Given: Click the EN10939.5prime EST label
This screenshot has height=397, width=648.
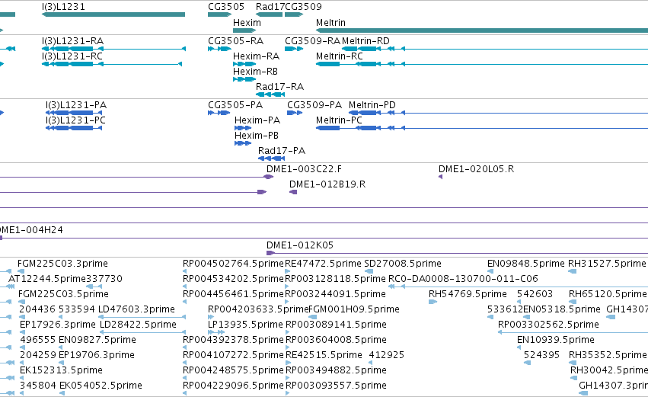Looking at the screenshot, I should tap(556, 341).
